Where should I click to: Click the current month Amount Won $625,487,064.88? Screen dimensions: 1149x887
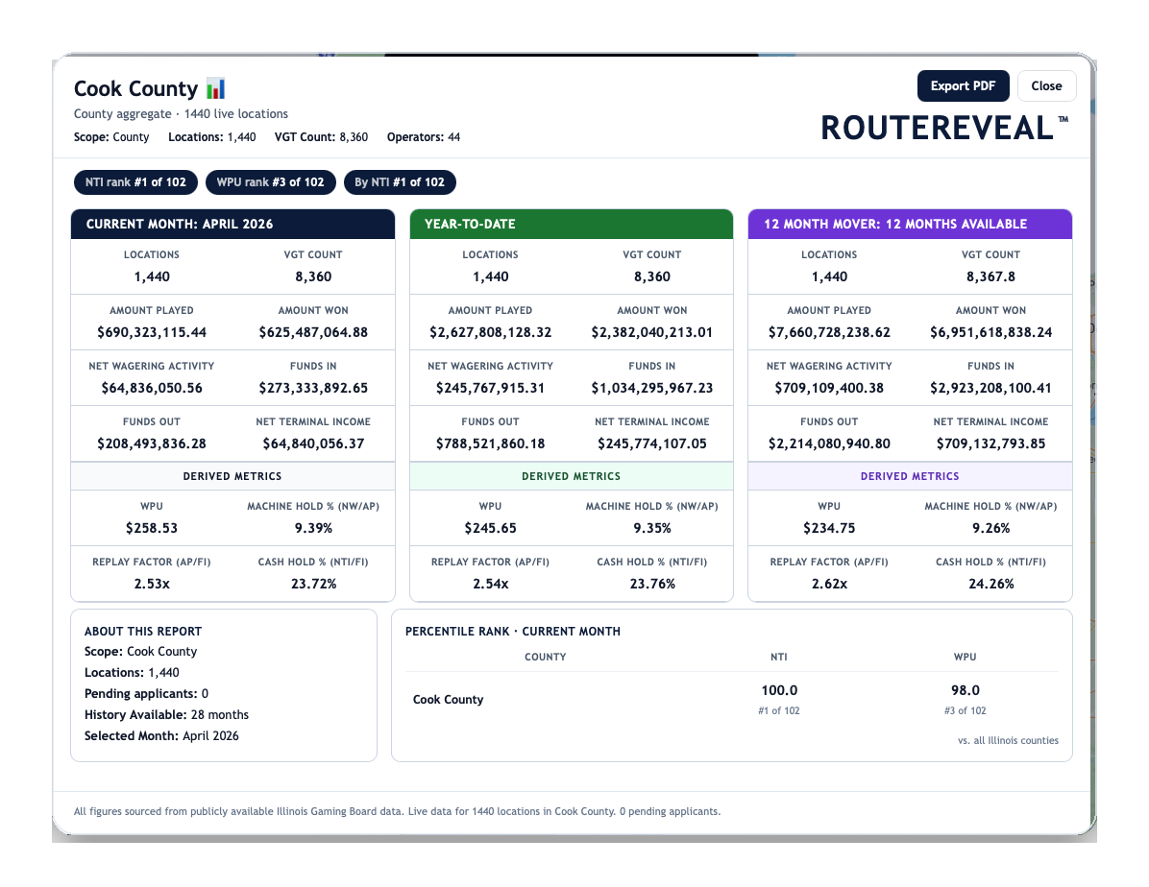pyautogui.click(x=313, y=332)
